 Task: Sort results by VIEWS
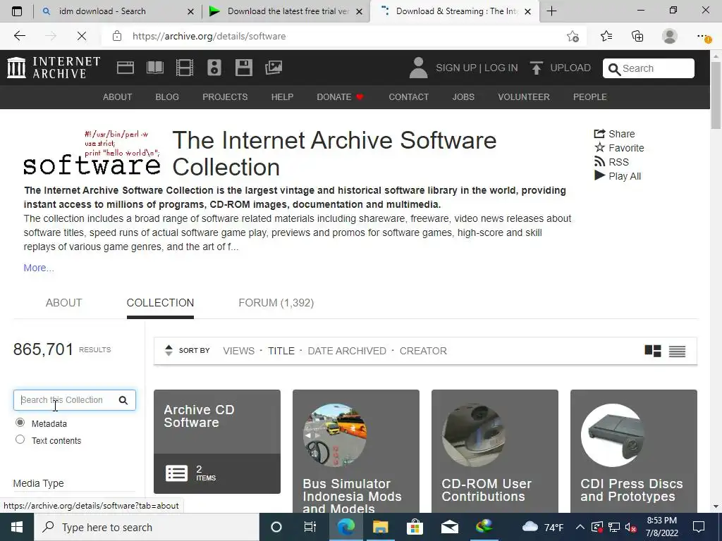(238, 351)
